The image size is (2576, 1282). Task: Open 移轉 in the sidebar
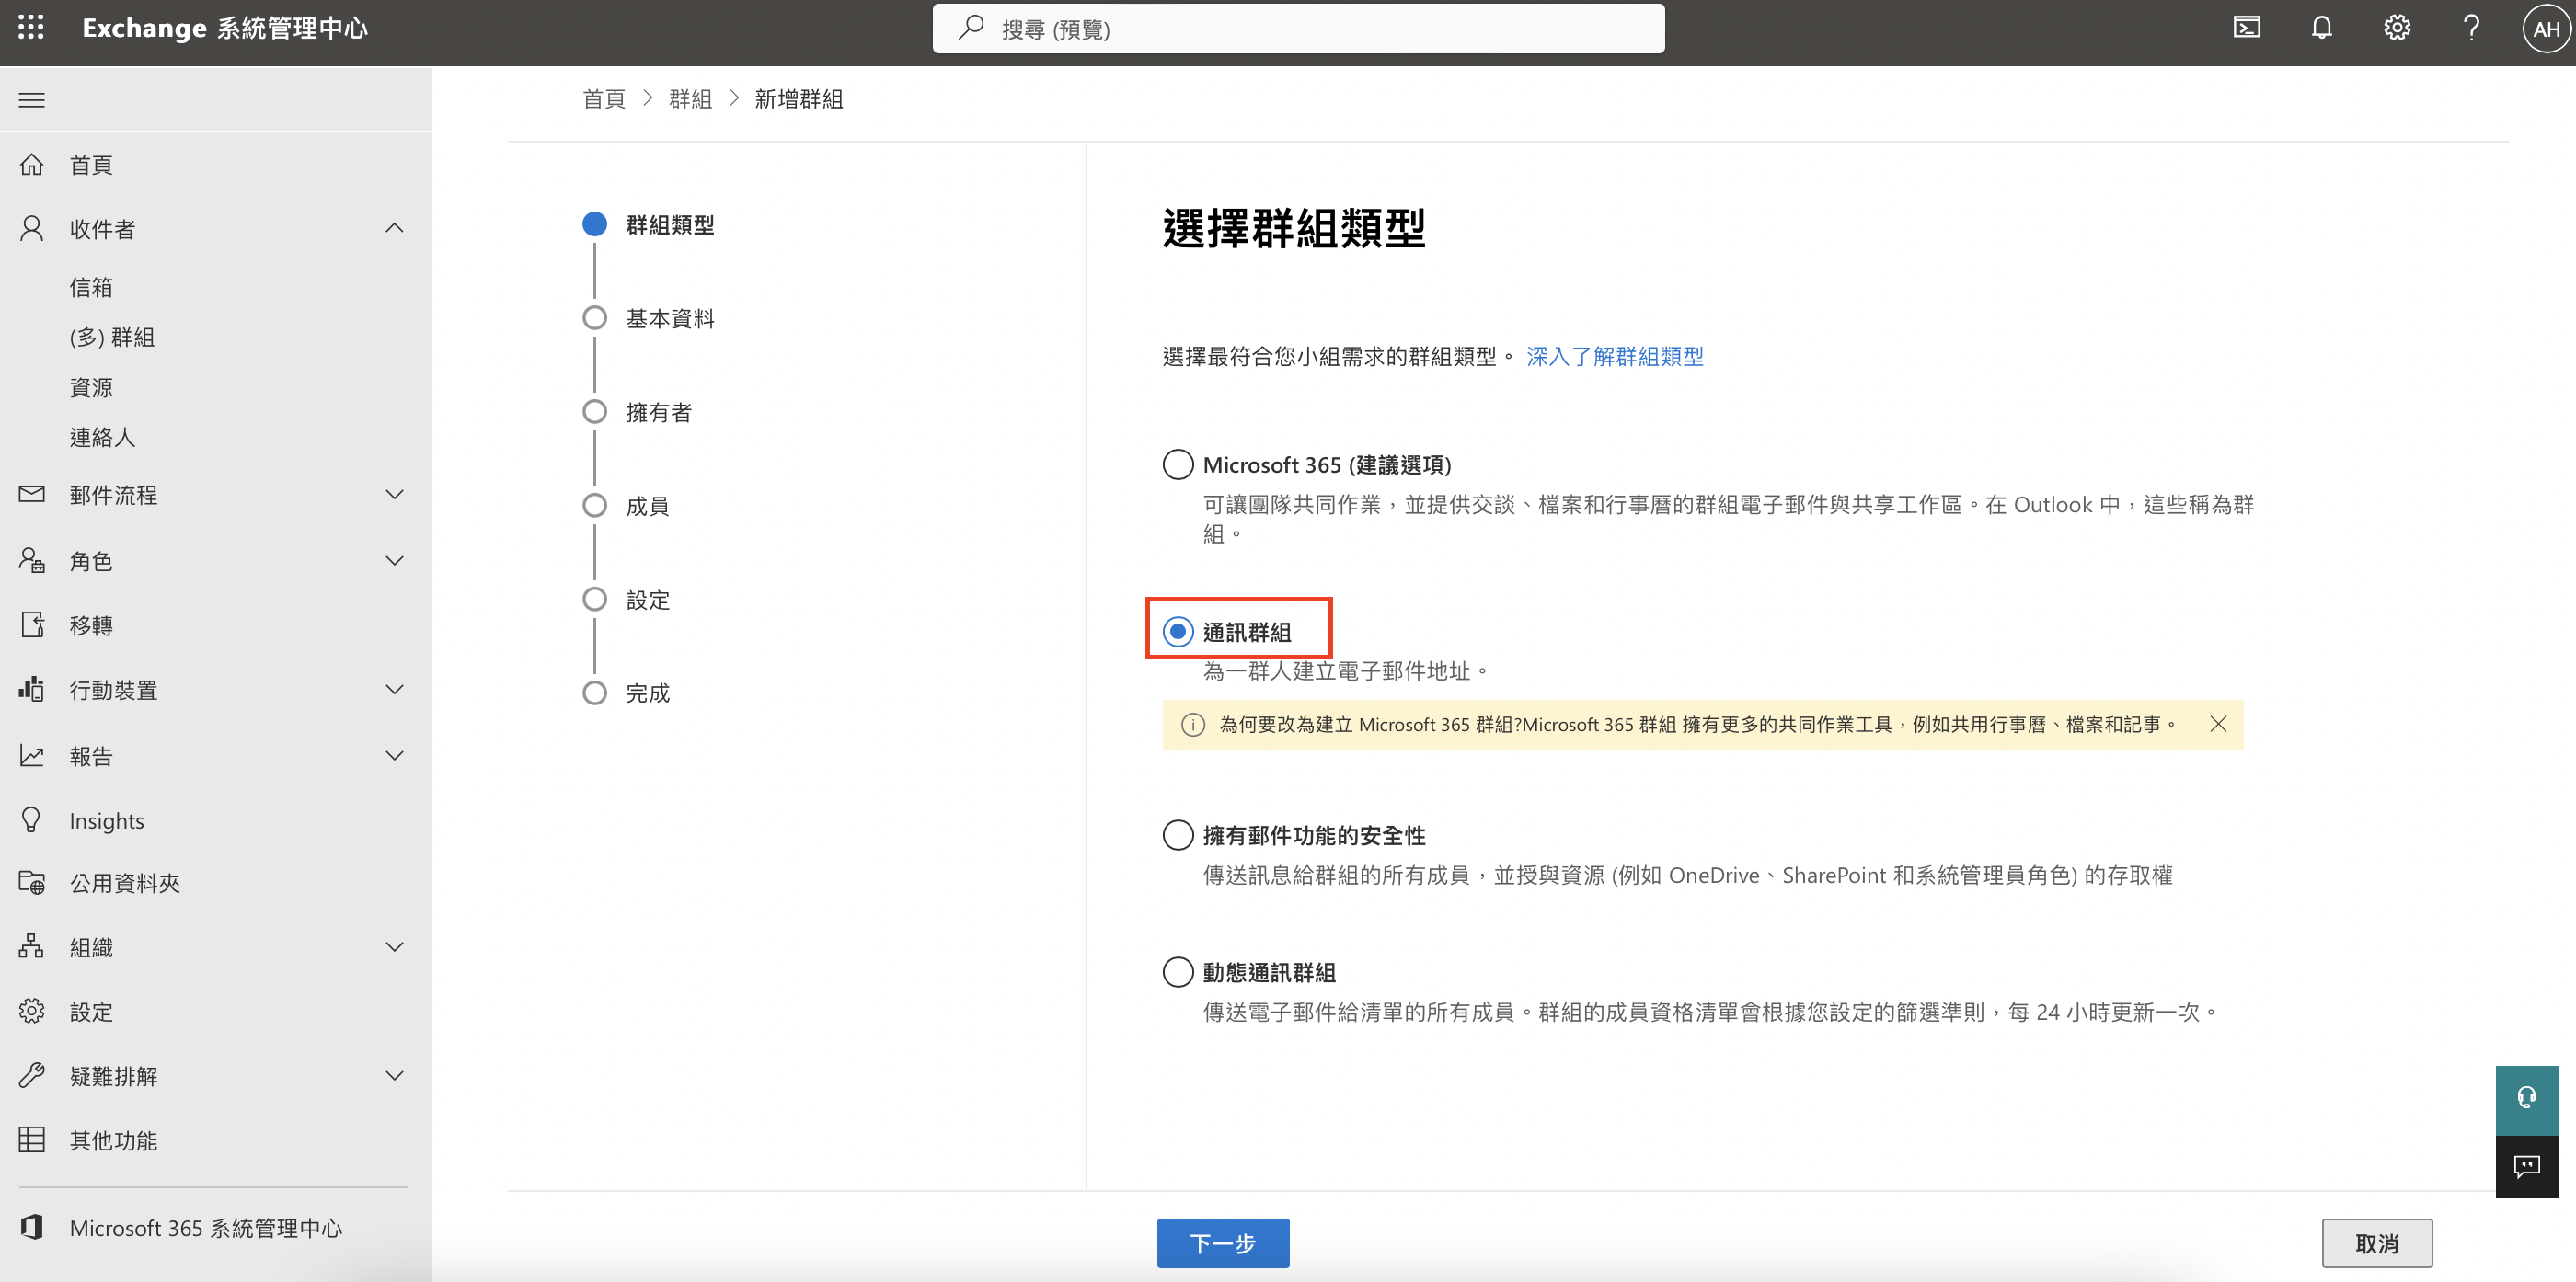pos(91,625)
